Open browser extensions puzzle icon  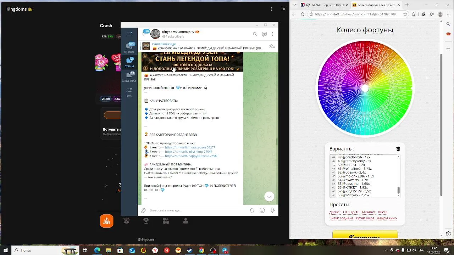[414, 14]
